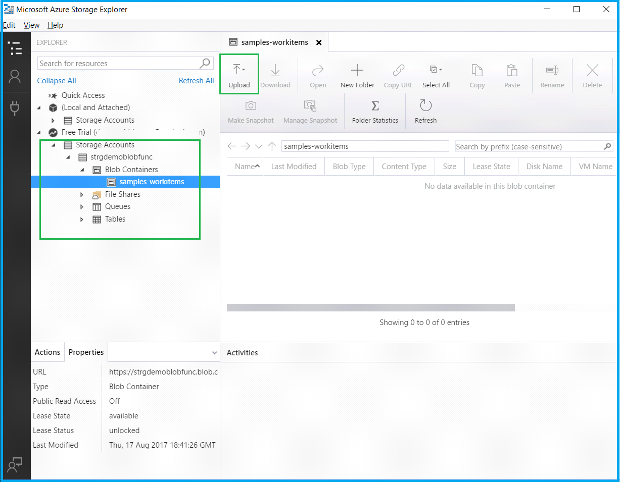Image resolution: width=620 pixels, height=482 pixels.
Task: Open the navigation history dropdown chevron
Action: tap(259, 146)
